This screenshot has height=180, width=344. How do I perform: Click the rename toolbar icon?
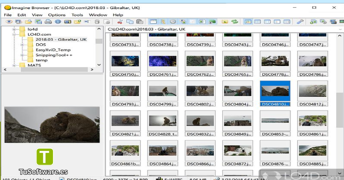[87, 22]
